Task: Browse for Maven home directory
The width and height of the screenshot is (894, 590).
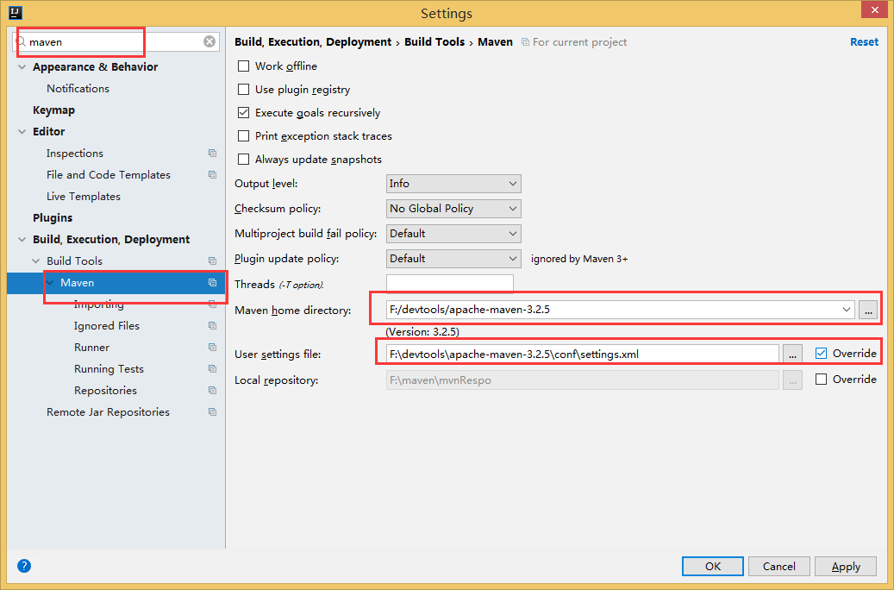Action: [x=868, y=310]
